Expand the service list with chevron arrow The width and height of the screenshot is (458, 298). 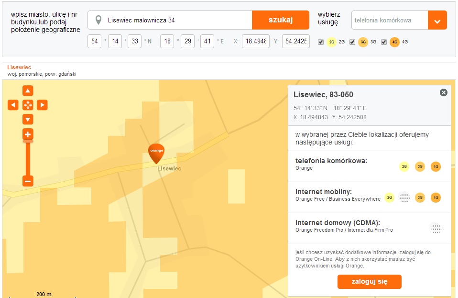click(437, 20)
